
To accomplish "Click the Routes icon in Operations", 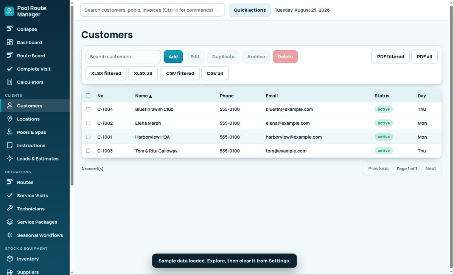I will click(10, 182).
